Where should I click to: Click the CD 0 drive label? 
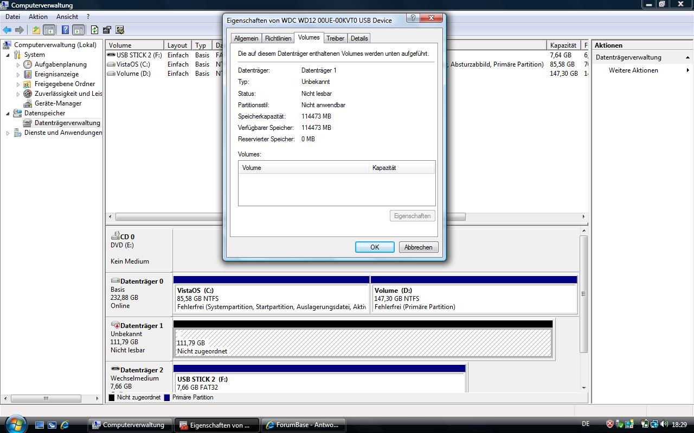pos(139,250)
